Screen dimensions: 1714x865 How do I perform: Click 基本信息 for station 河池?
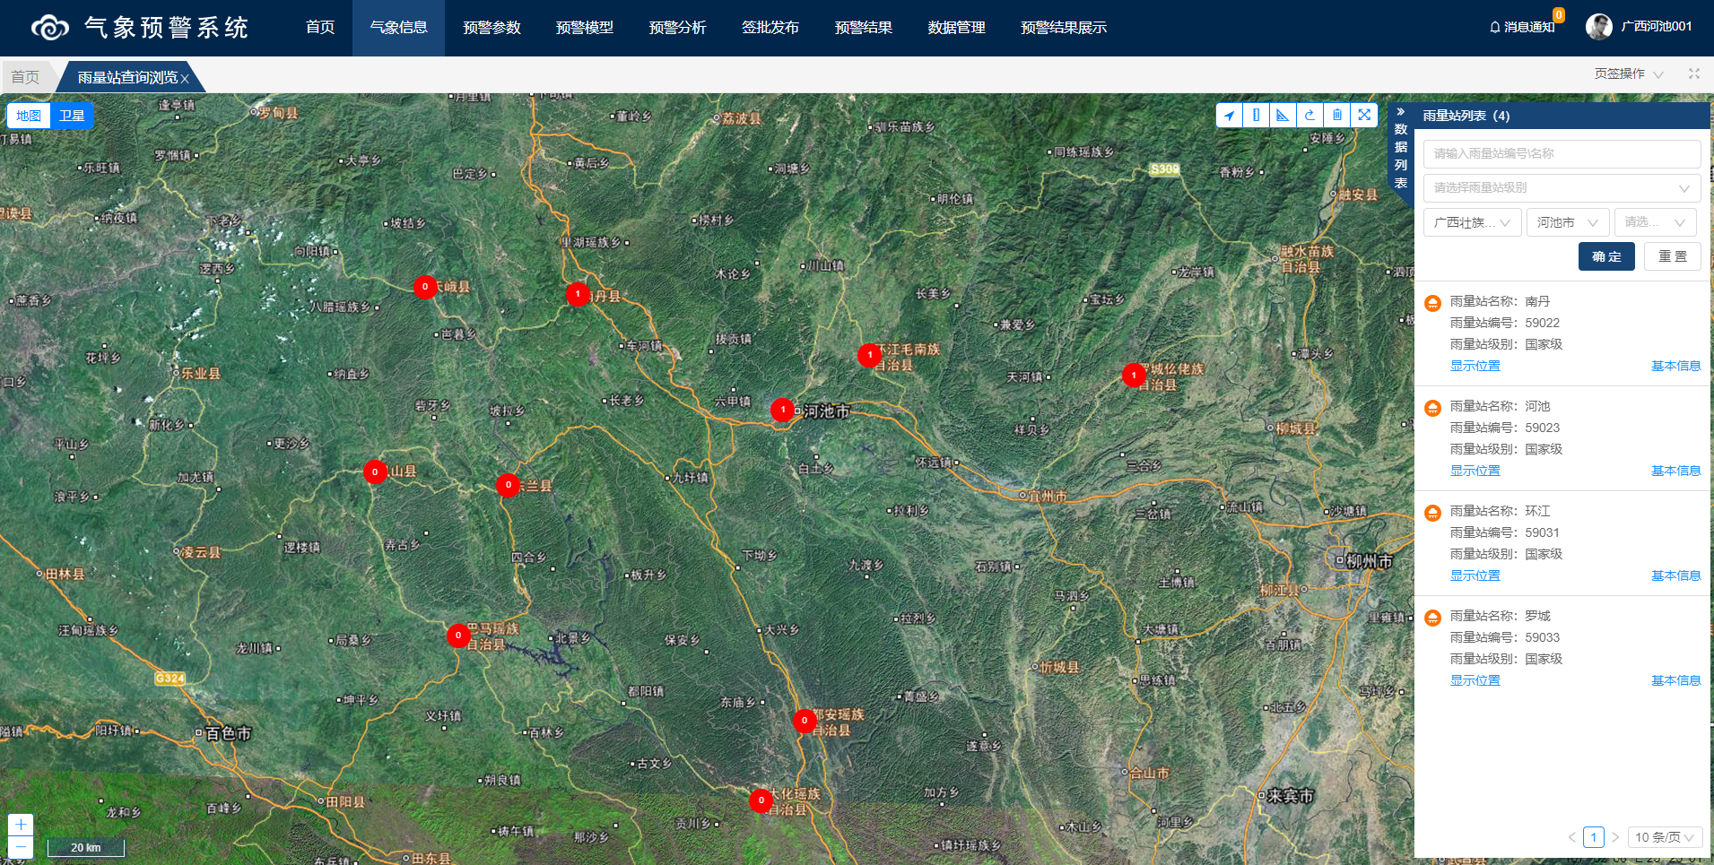coord(1675,471)
